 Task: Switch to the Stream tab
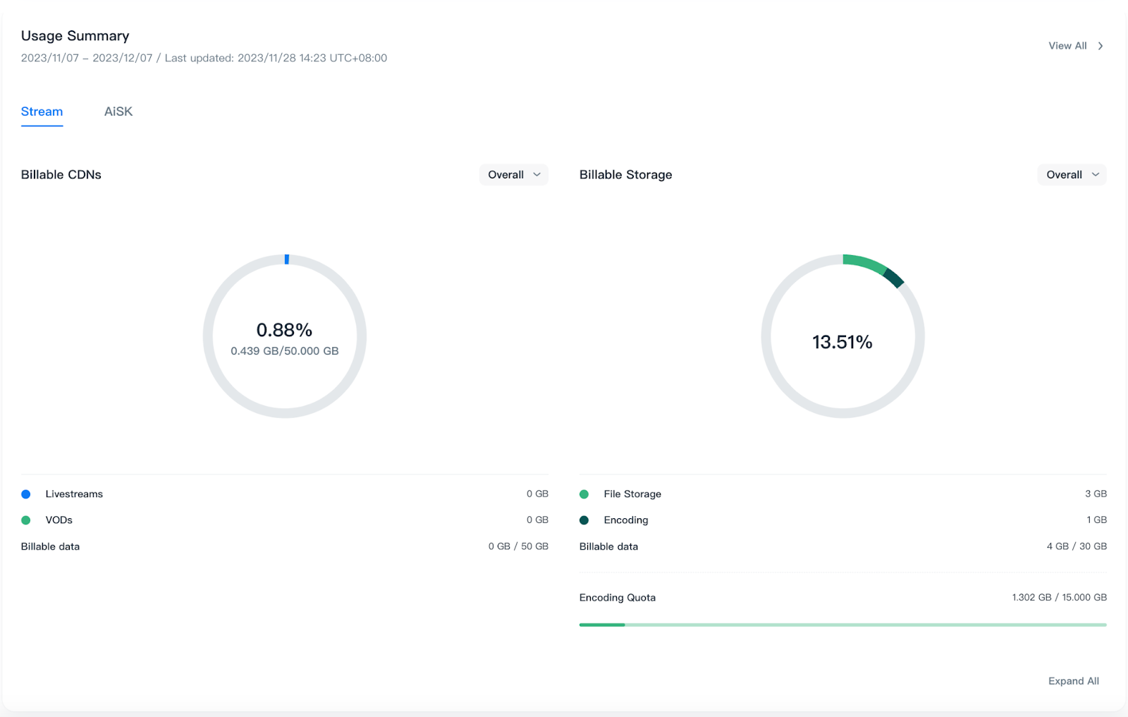pos(42,111)
